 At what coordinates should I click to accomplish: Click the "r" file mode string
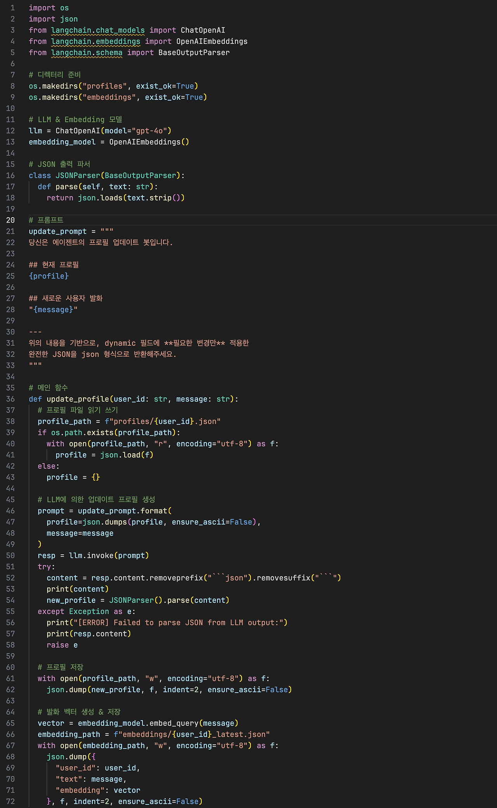coord(161,444)
